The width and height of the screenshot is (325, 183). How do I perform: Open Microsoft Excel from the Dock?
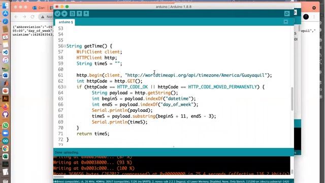click(6, 157)
